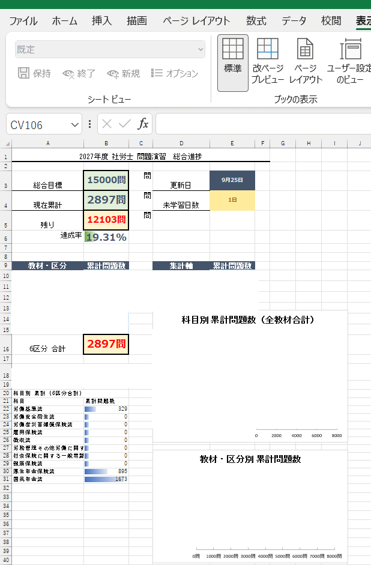Switch to the 数式 tab
Screen dimensions: 371x565
pyautogui.click(x=256, y=21)
